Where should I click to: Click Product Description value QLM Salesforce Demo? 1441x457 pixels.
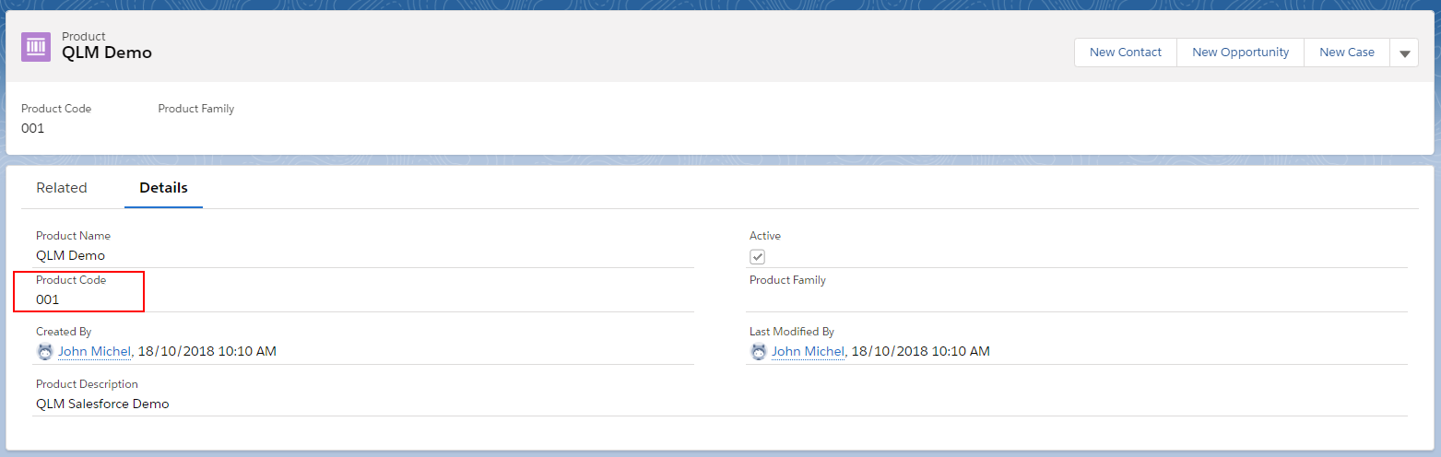click(x=102, y=404)
